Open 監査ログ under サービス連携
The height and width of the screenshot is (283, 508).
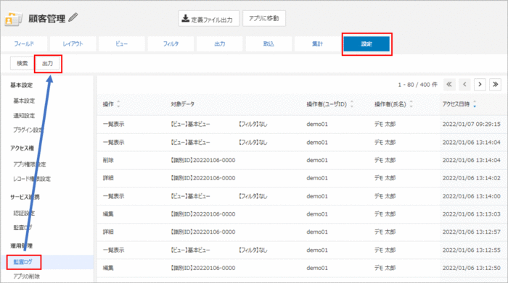click(22, 227)
